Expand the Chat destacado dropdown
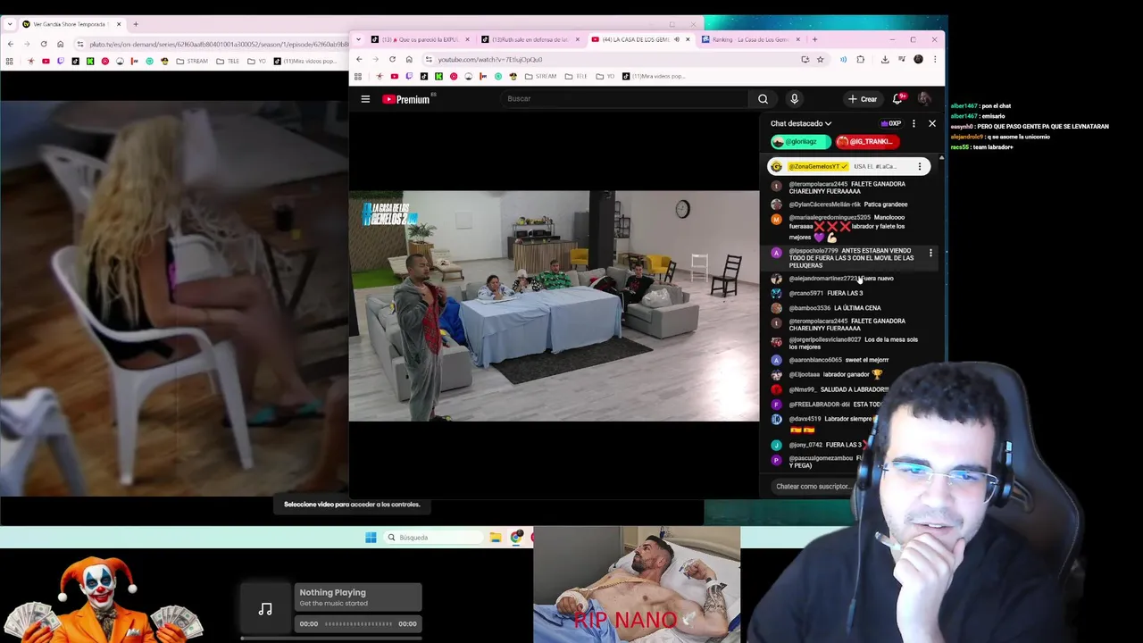This screenshot has width=1143, height=643. point(801,124)
